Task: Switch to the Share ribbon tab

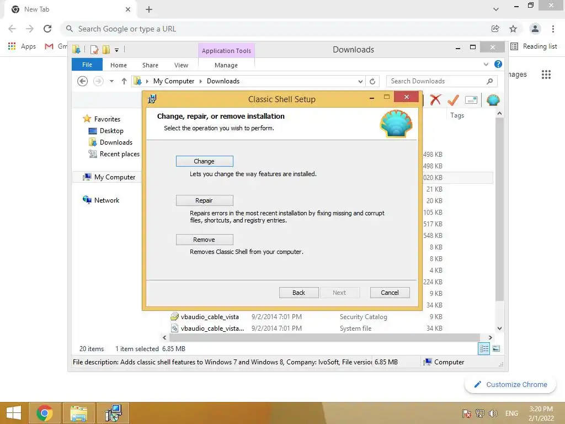Action: tap(150, 65)
